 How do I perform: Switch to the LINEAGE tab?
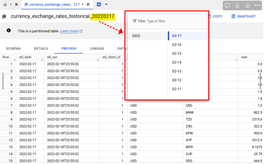point(97,48)
